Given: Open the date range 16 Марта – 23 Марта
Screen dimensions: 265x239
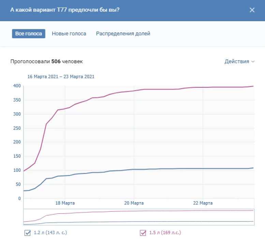Looking at the screenshot, I should click(x=61, y=77).
